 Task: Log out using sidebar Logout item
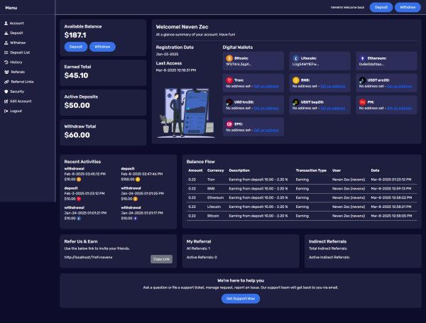click(16, 111)
